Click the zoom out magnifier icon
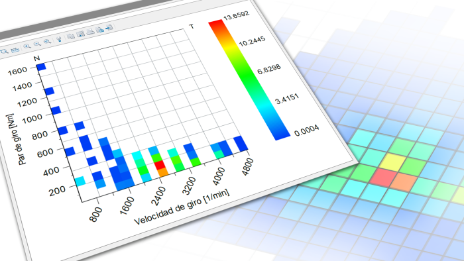This screenshot has width=464, height=261. tap(37, 44)
